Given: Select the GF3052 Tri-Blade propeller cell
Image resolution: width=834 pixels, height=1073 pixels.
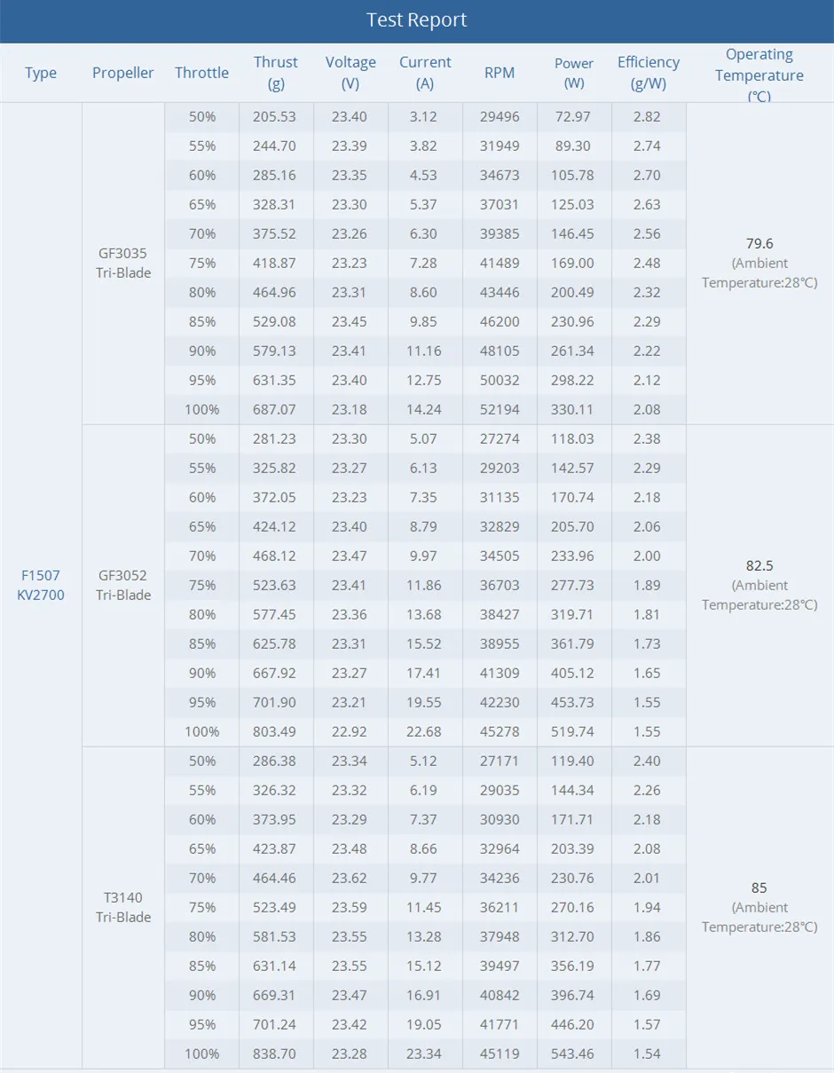Looking at the screenshot, I should 123,585.
